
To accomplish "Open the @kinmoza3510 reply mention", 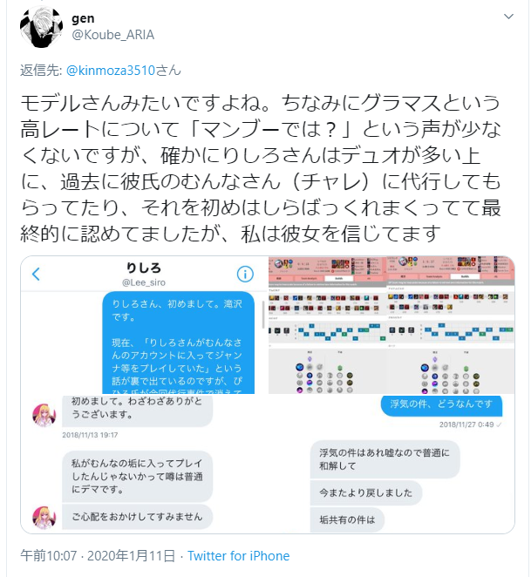I will coord(111,71).
